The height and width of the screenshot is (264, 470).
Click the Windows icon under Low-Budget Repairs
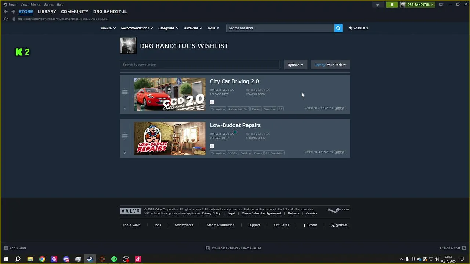[x=212, y=146]
